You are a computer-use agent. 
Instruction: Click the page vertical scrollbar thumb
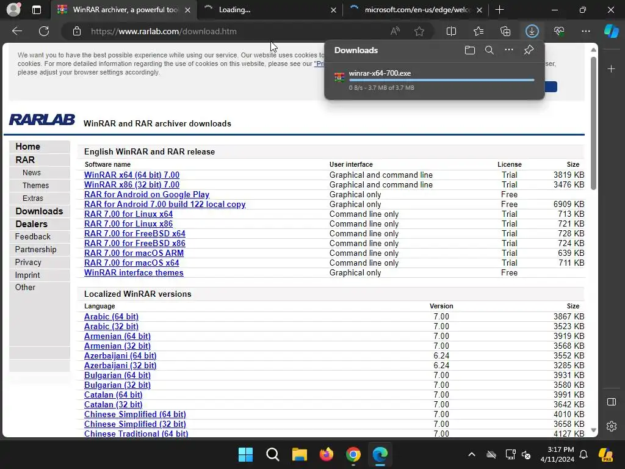click(x=593, y=123)
